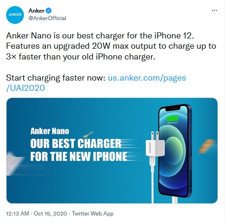Click the blurred white object in the banner
This screenshot has height=223, width=225.
[x=14, y=164]
